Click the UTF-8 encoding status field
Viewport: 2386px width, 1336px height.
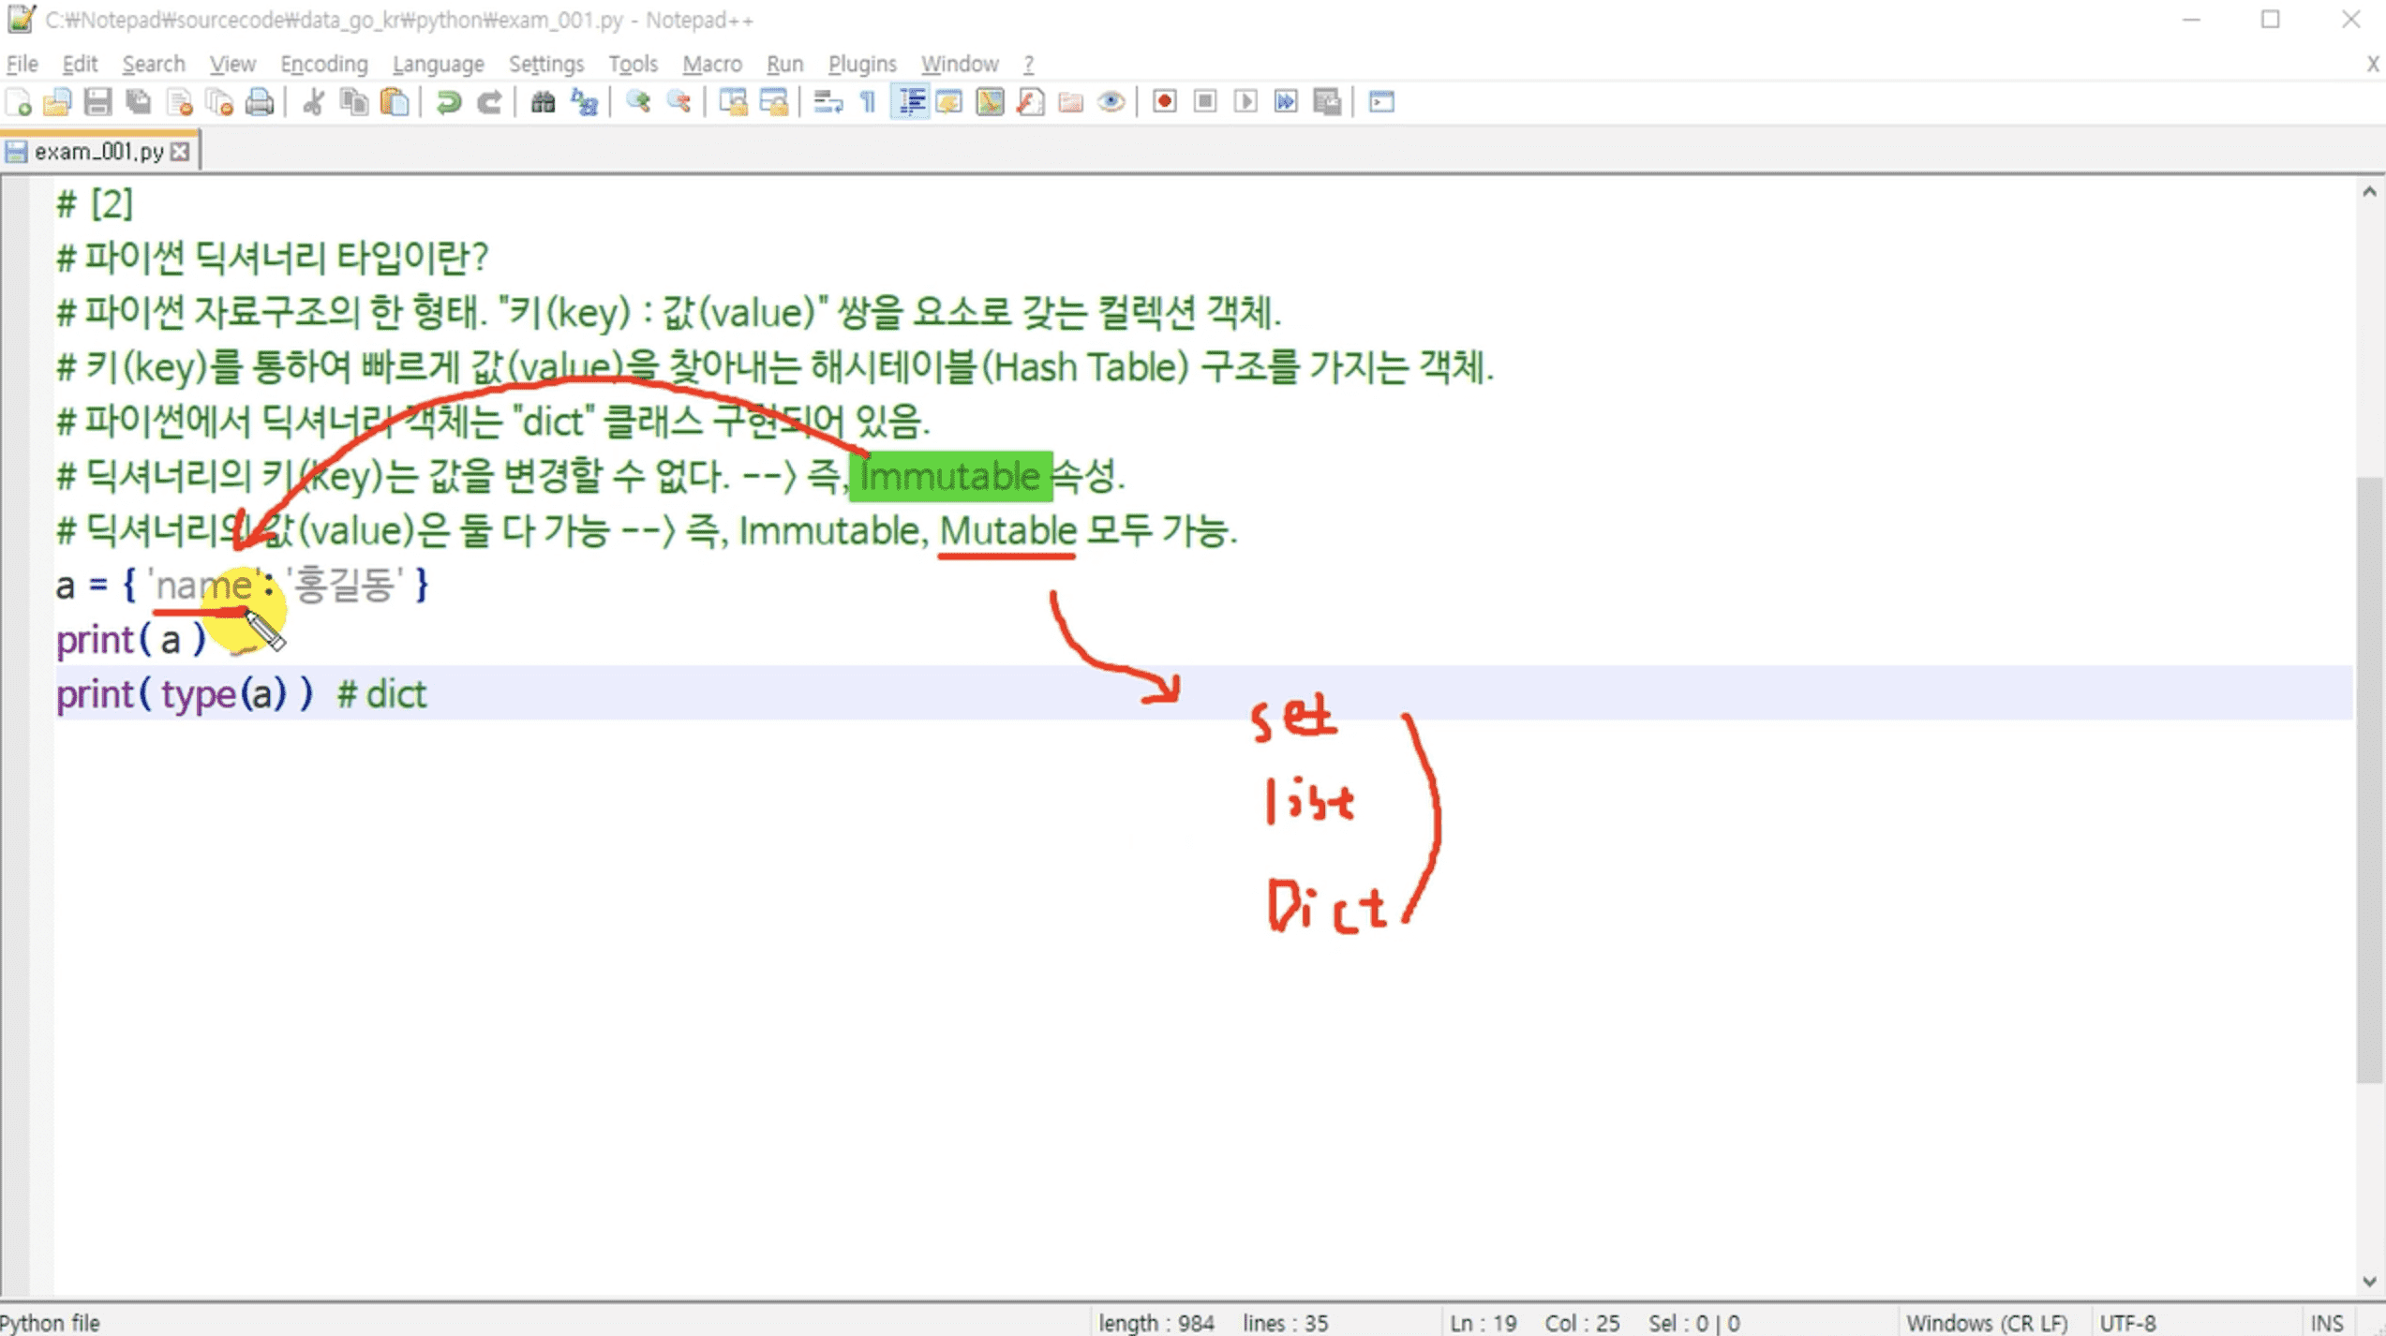point(2127,1322)
